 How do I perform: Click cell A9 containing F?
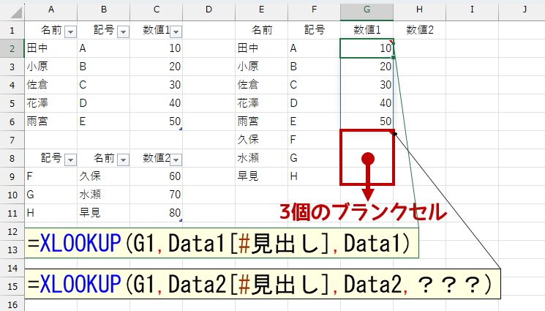[x=51, y=176]
